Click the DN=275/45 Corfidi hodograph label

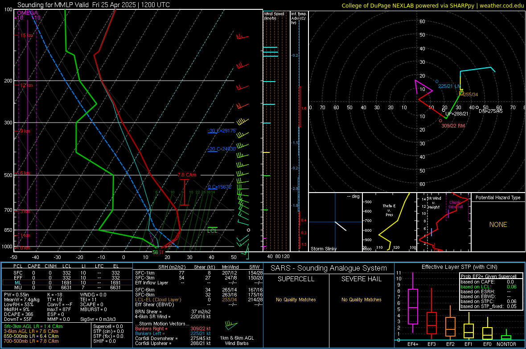[490, 111]
